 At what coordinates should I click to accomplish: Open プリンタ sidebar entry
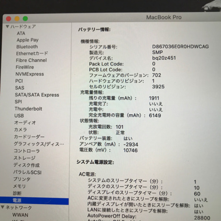point(22,179)
